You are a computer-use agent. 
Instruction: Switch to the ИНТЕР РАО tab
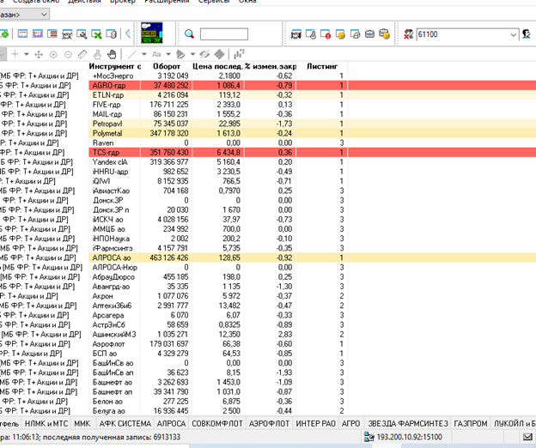point(316,424)
